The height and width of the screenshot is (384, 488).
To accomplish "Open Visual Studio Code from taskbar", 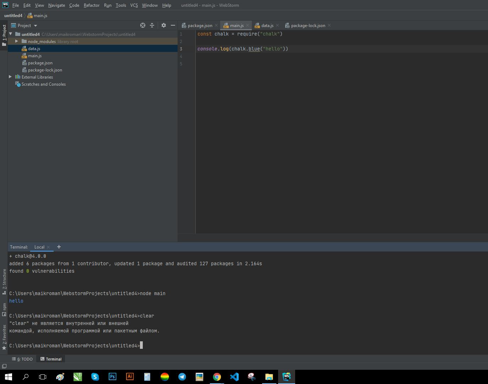I will [234, 377].
